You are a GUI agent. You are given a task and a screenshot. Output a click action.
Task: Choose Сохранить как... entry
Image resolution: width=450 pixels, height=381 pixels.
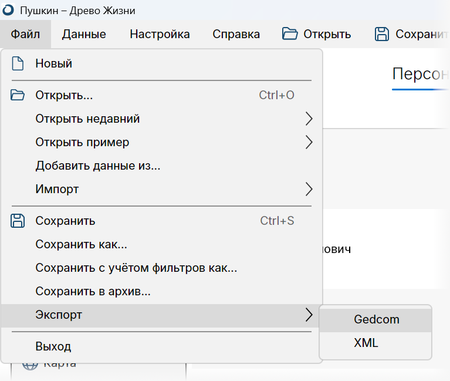tap(162, 244)
